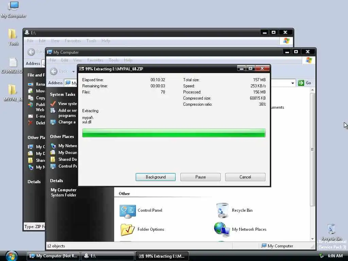Open My Network Places in Other Places panel
The image size is (348, 261).
point(68,145)
